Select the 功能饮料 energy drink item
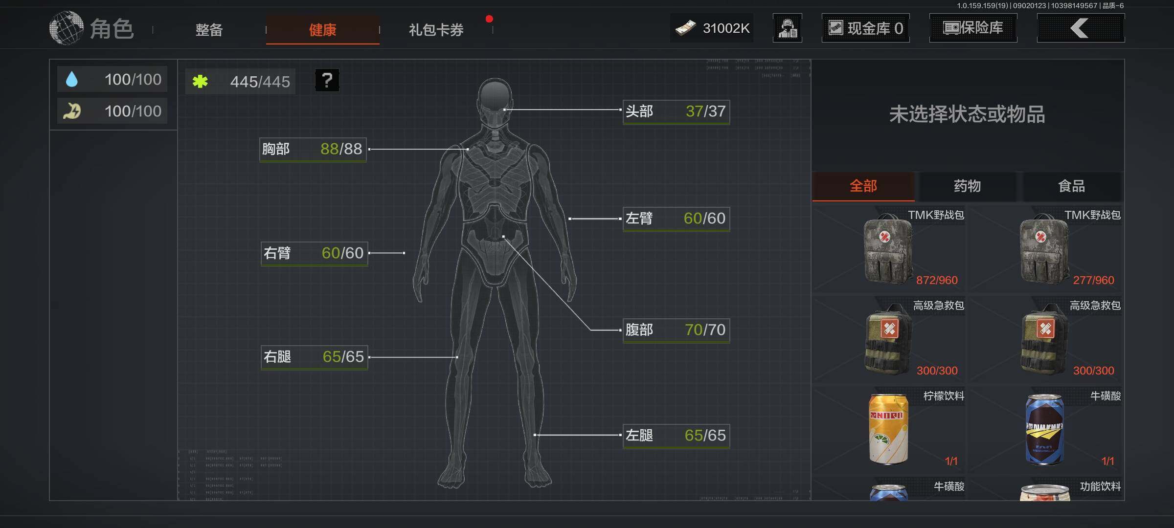The image size is (1174, 528). (x=1046, y=490)
